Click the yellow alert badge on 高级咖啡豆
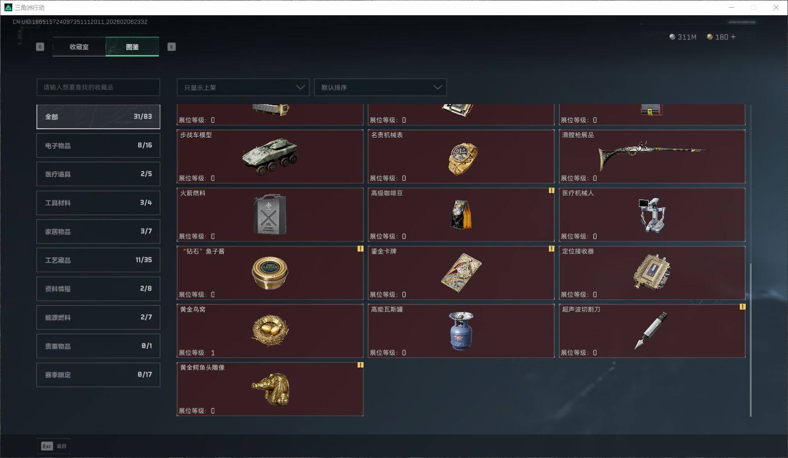This screenshot has width=788, height=458. click(x=551, y=191)
